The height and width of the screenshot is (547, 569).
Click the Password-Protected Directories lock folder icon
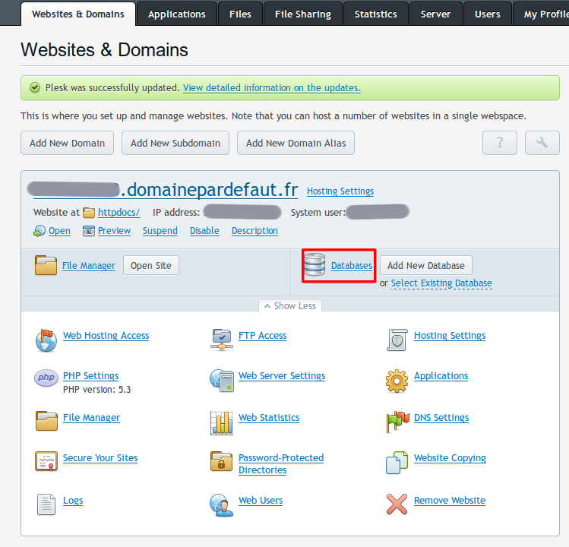click(x=221, y=461)
